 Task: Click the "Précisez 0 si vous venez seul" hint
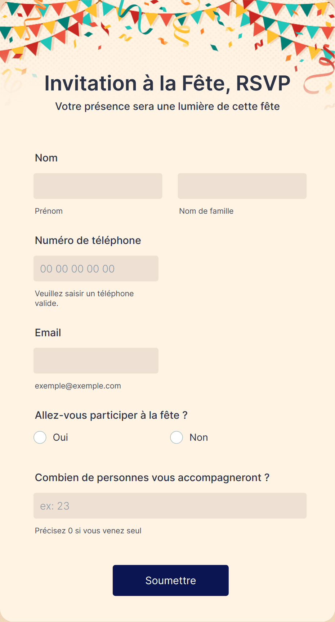[x=88, y=531]
